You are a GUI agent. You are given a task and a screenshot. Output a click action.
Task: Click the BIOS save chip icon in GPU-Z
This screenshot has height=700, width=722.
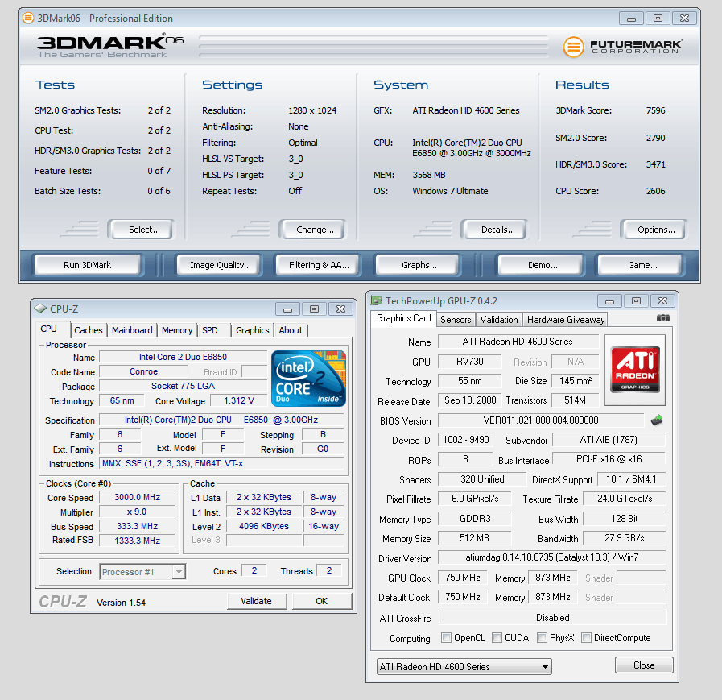tap(657, 420)
